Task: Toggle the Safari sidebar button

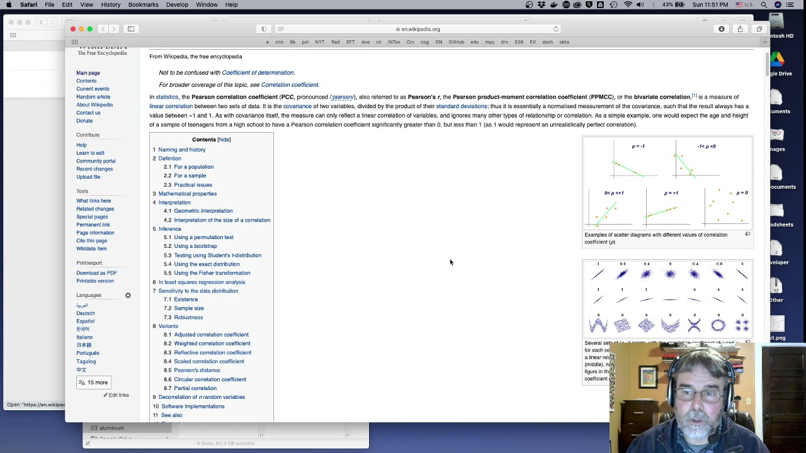Action: (x=131, y=29)
